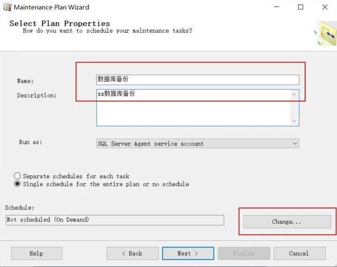The image size is (337, 267).
Task: Proceed with the Next button
Action: tap(188, 253)
